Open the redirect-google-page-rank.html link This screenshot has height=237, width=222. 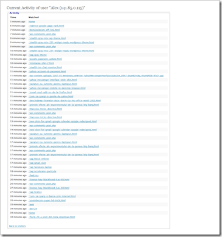(x=46, y=26)
